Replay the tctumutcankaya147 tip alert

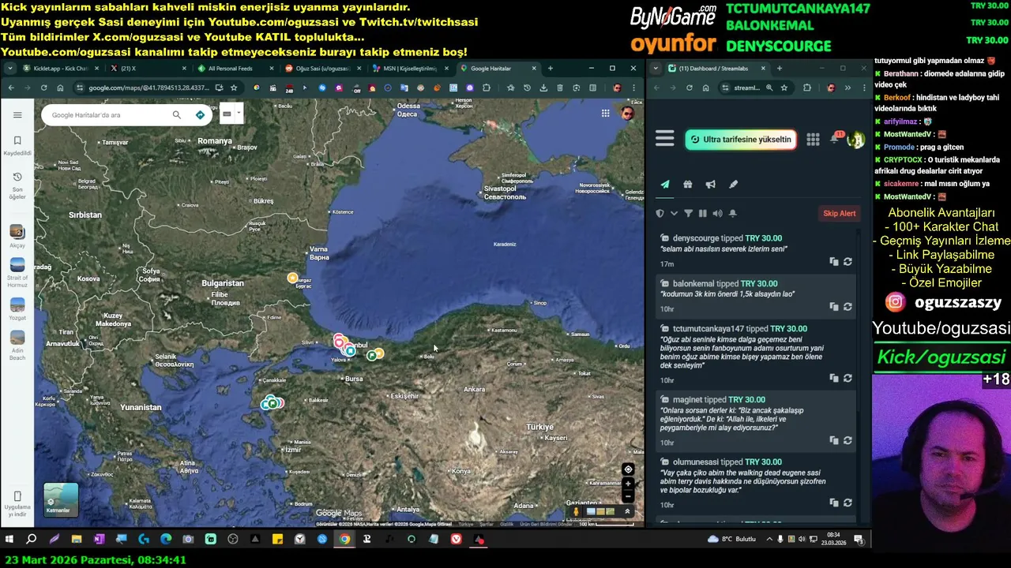click(x=848, y=379)
